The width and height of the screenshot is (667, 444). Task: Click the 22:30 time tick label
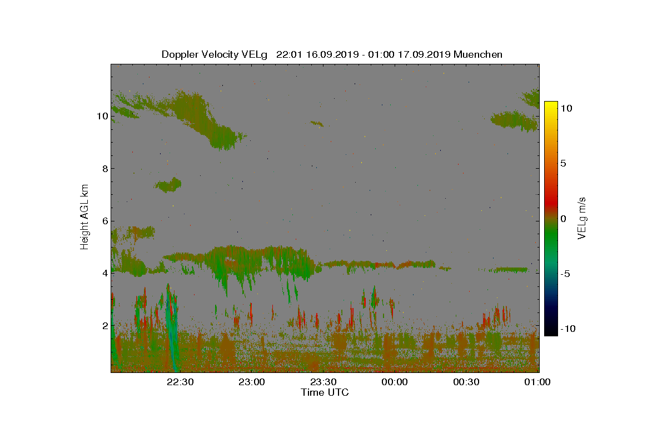coord(180,382)
